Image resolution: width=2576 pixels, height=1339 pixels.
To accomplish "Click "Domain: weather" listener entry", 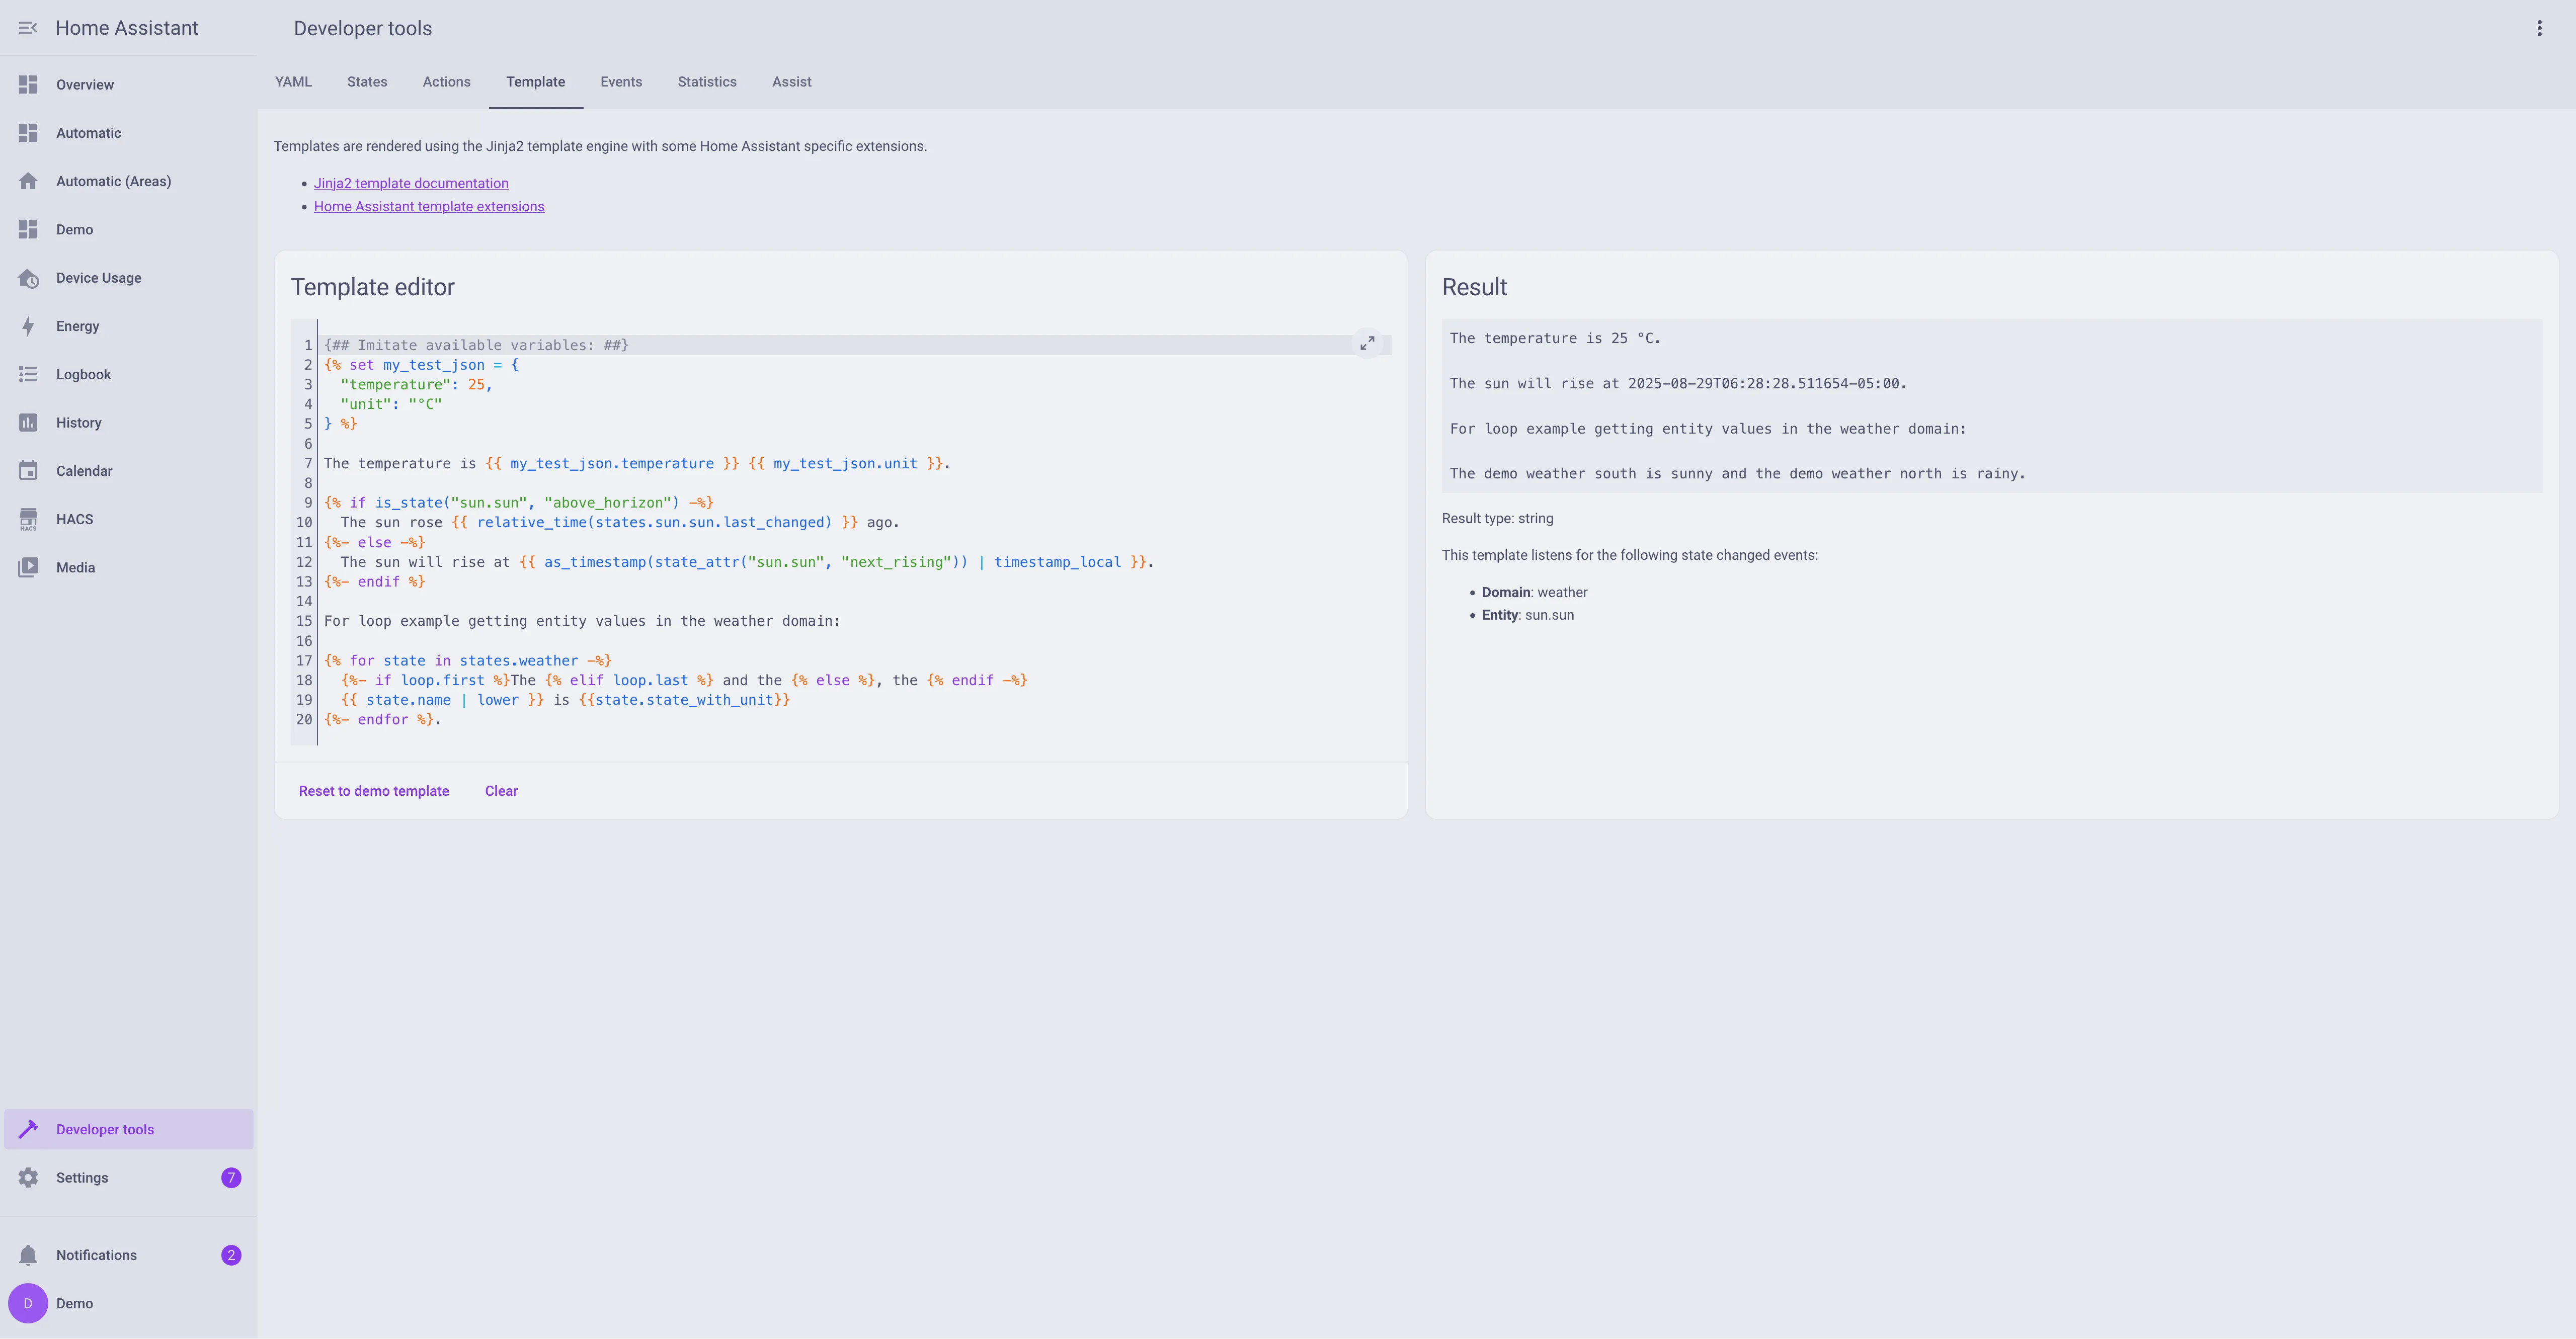I will tap(1535, 592).
